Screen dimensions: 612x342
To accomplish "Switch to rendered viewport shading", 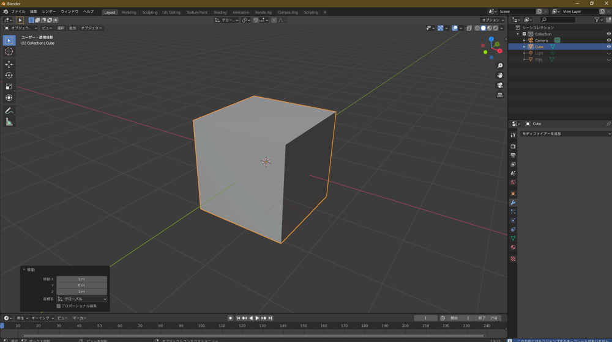I will [496, 28].
